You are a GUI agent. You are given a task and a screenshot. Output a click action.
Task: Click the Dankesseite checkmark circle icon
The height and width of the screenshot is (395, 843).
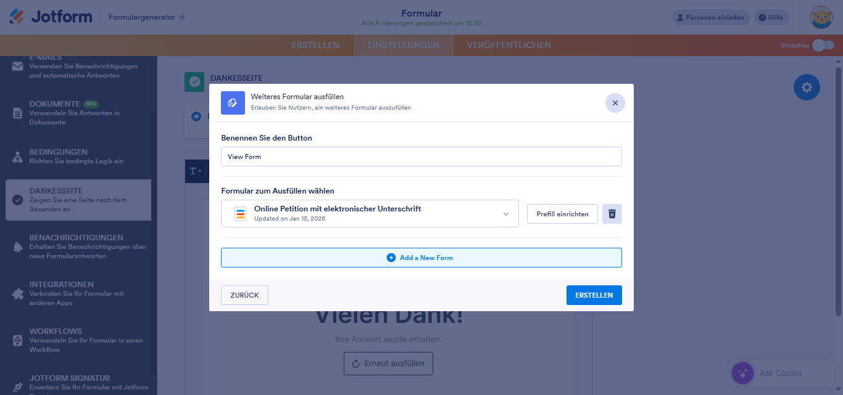[18, 200]
